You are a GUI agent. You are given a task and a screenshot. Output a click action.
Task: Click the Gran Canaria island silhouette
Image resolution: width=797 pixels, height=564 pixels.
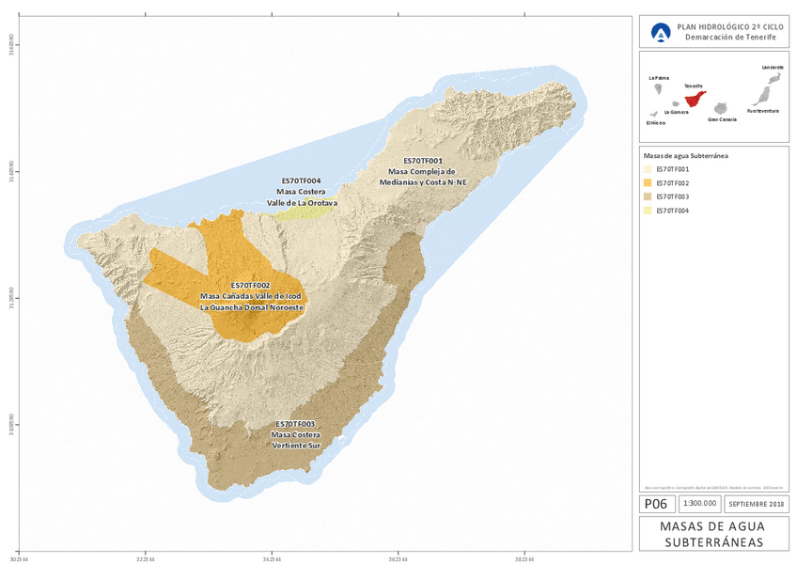(x=722, y=109)
